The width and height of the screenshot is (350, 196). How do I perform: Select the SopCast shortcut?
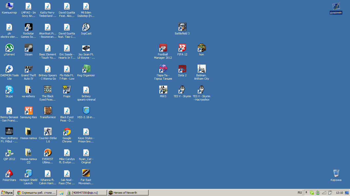(x=86, y=29)
